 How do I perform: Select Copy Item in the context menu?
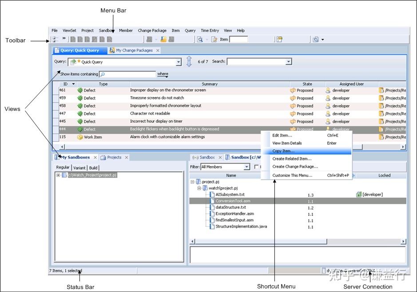point(283,151)
